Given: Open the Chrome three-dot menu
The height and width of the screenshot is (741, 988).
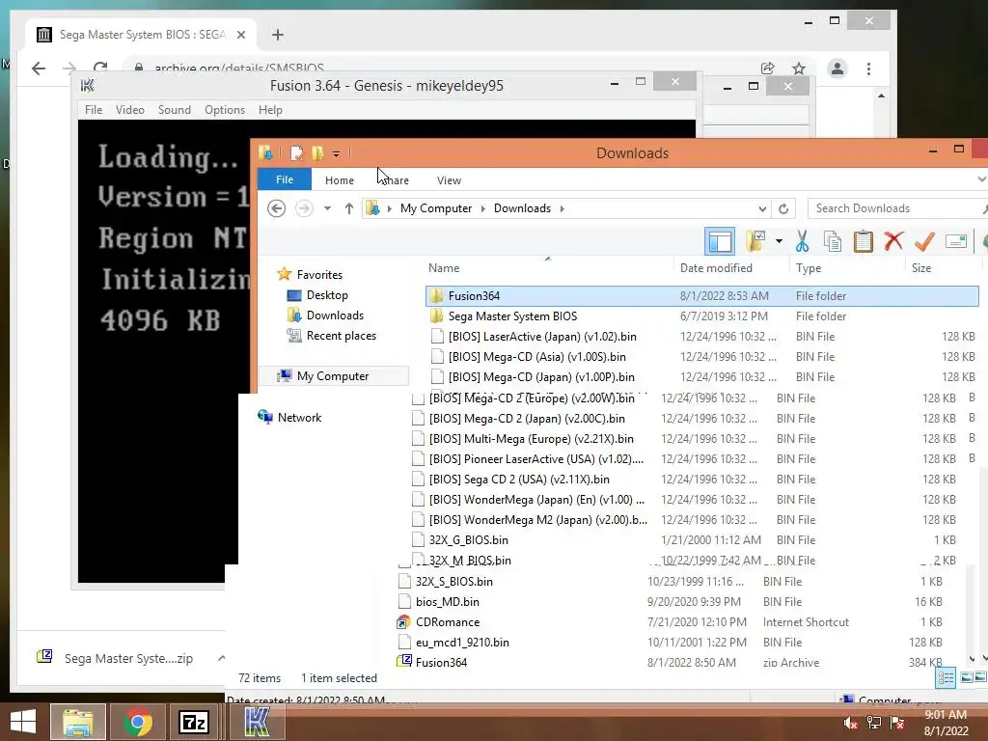Looking at the screenshot, I should (869, 69).
